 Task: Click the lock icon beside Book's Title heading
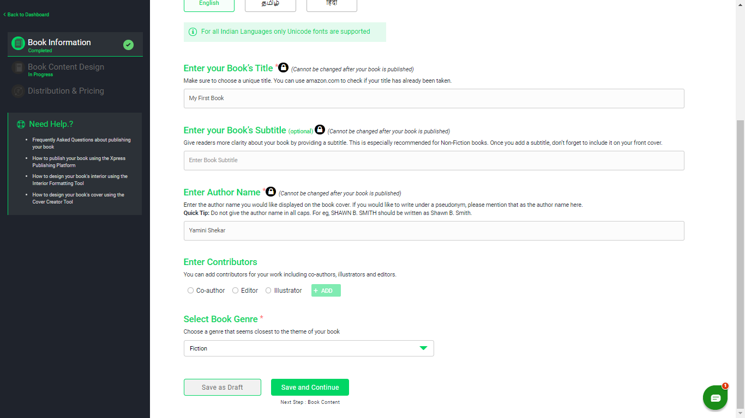click(283, 67)
